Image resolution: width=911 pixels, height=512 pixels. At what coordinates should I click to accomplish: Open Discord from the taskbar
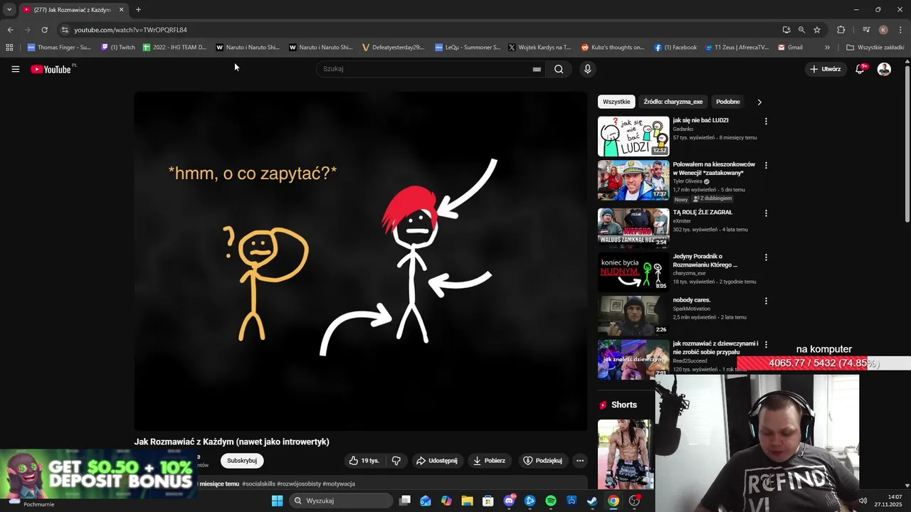(509, 501)
